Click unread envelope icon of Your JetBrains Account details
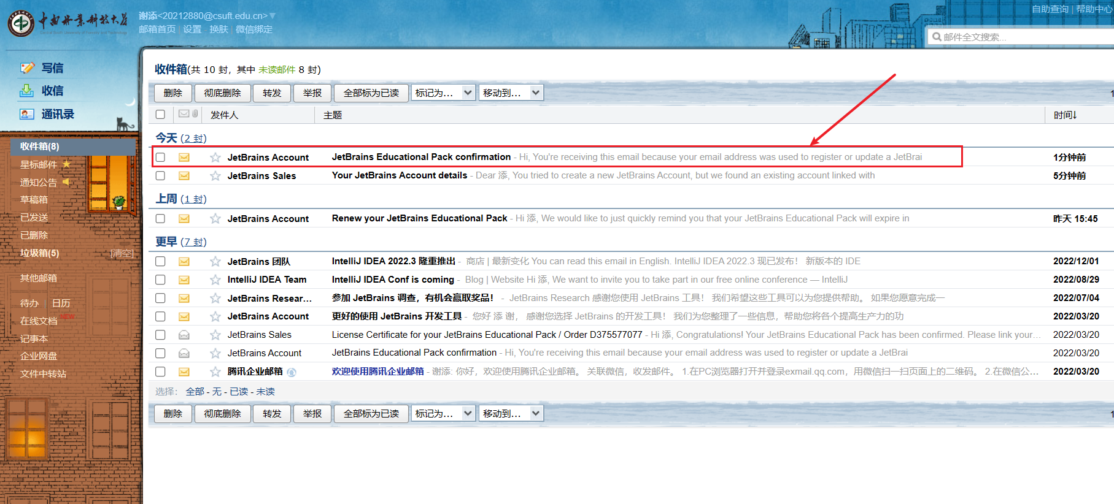Screen dimensions: 1114x504 pos(184,176)
